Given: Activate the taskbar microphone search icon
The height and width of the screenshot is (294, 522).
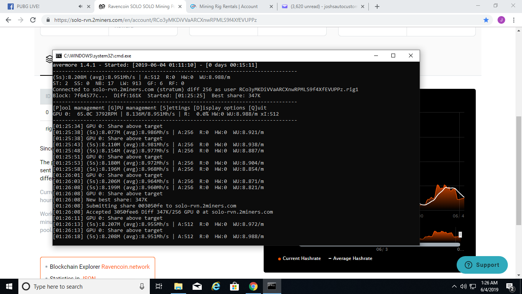Looking at the screenshot, I should pos(142,286).
